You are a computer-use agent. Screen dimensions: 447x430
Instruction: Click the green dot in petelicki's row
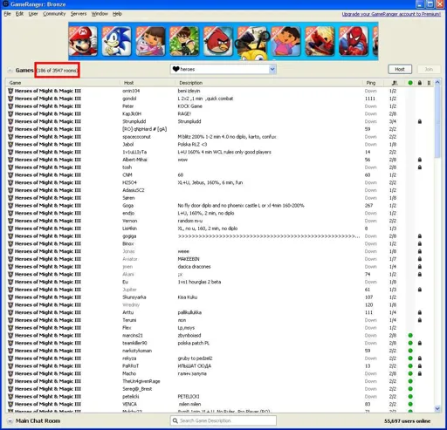(x=410, y=397)
